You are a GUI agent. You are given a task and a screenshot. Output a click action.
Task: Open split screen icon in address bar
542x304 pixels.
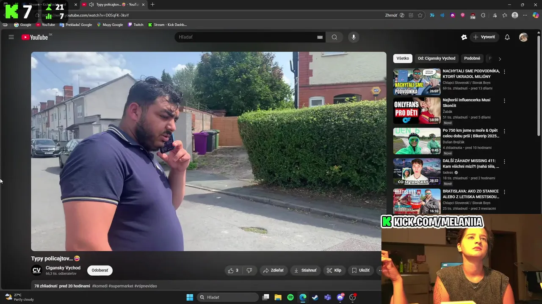coord(411,15)
